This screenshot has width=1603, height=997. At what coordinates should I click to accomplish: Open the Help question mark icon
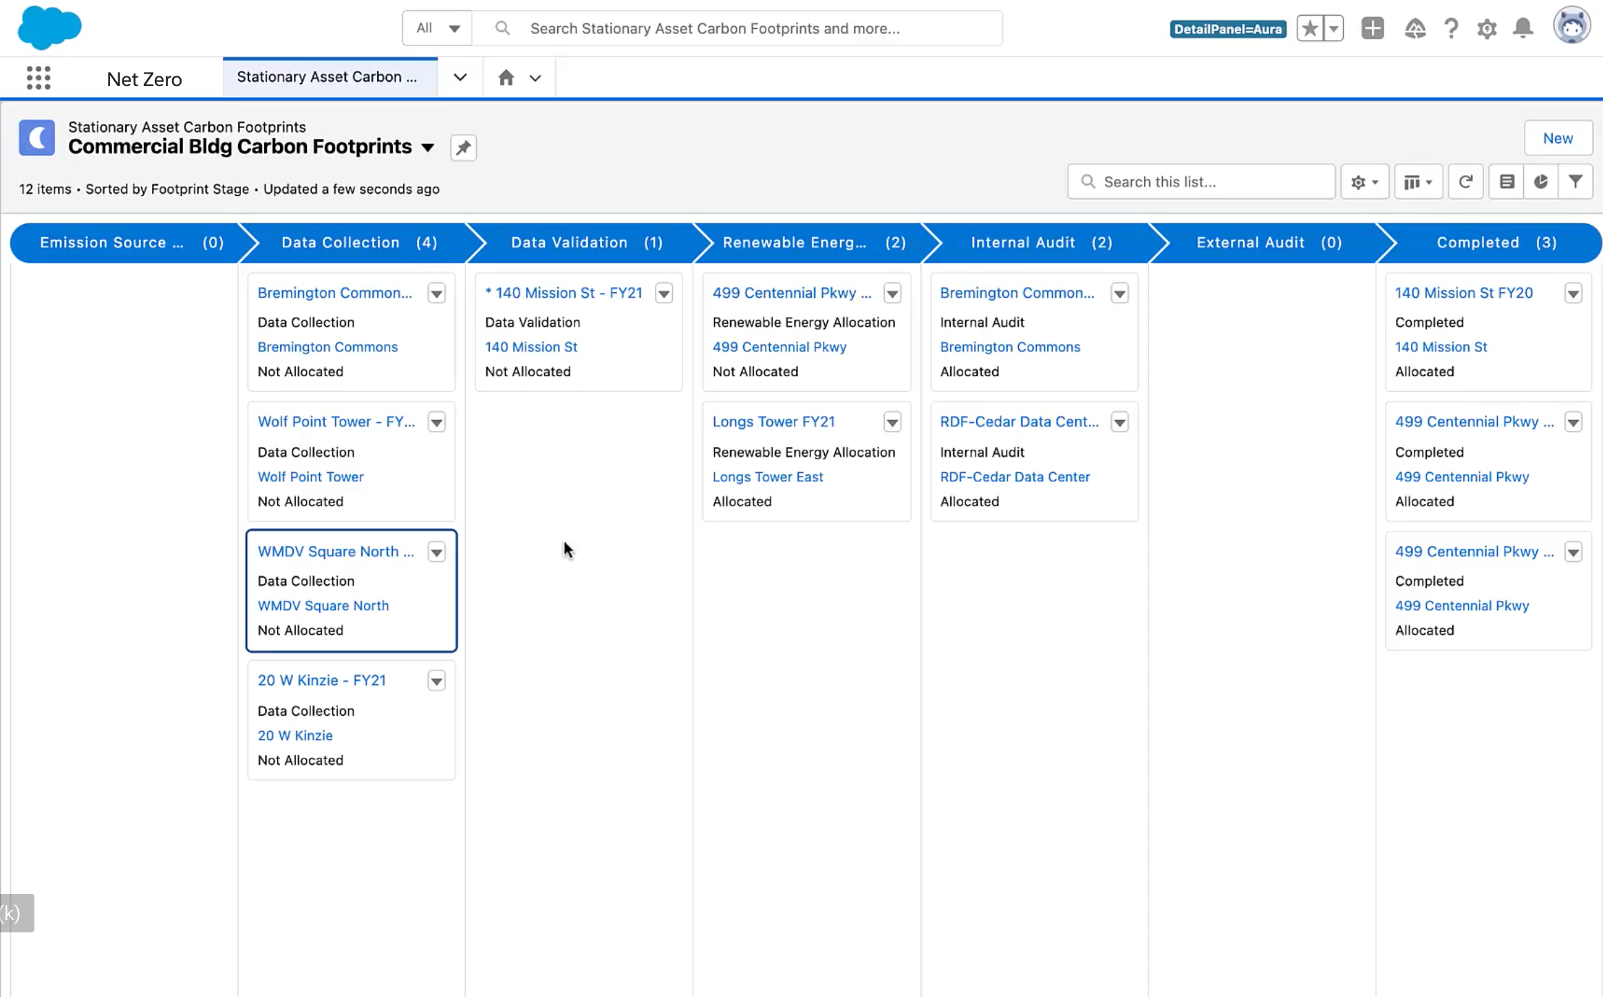(x=1451, y=28)
